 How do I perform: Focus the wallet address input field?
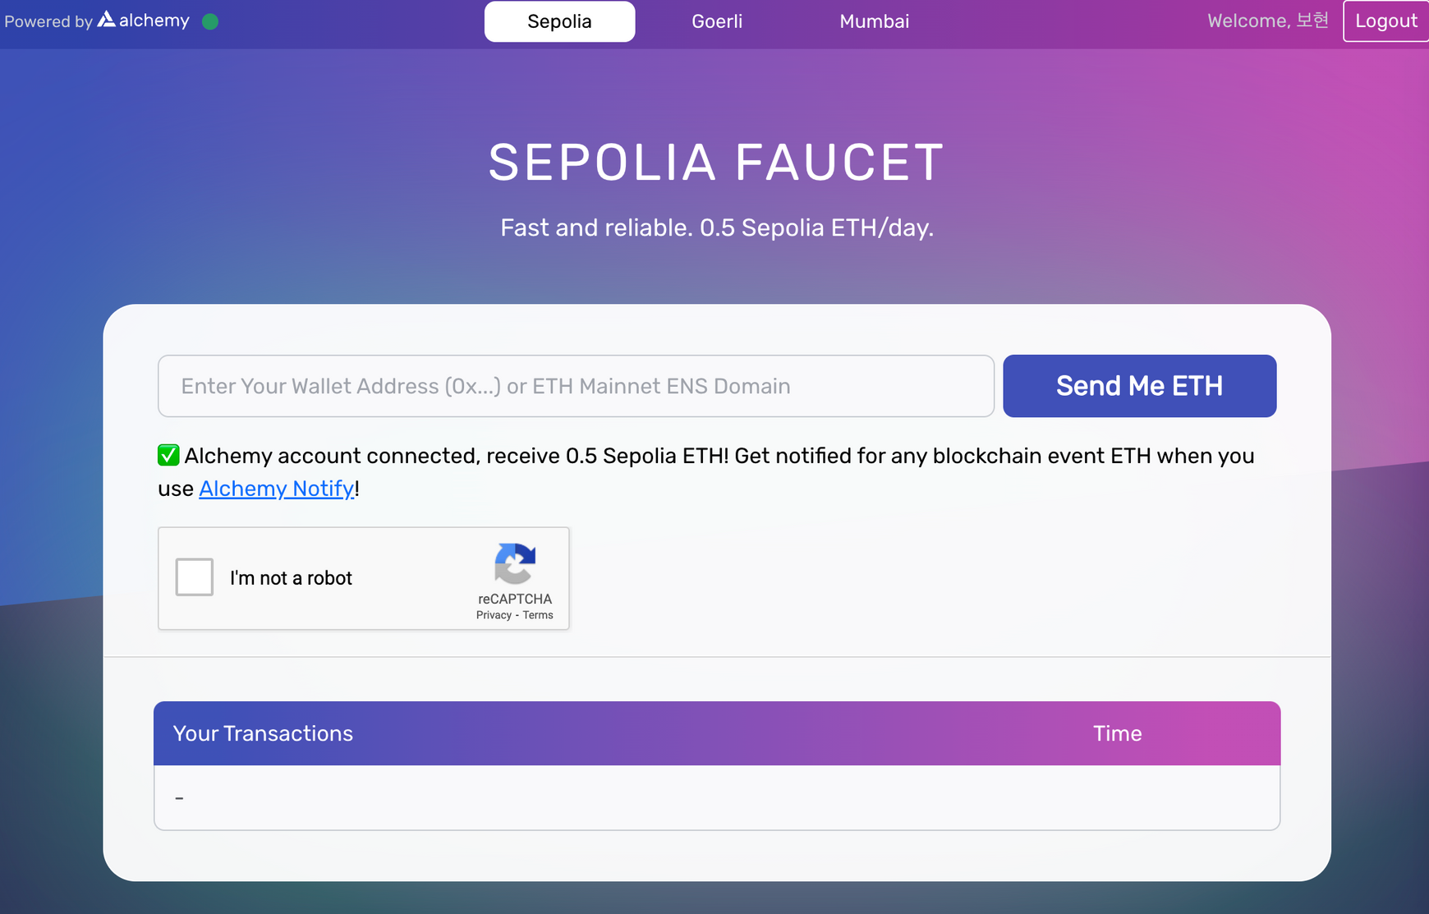tap(576, 386)
